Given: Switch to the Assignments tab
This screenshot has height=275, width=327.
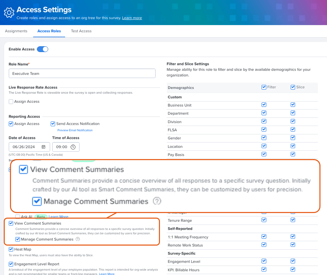Looking at the screenshot, I should point(16,31).
